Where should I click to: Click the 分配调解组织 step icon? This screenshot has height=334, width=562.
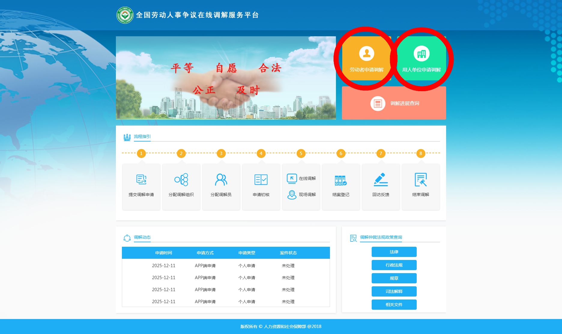click(x=181, y=179)
